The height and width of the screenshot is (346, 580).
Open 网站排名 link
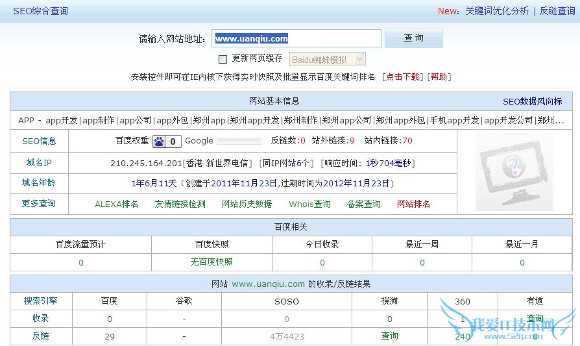click(413, 204)
